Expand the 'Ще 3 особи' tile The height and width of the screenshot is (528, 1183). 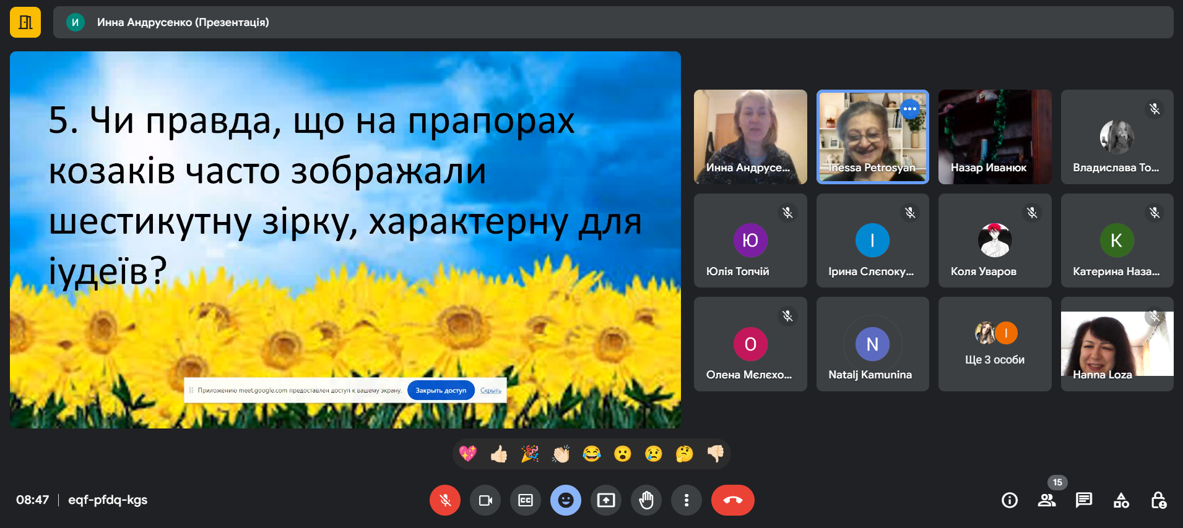click(995, 344)
